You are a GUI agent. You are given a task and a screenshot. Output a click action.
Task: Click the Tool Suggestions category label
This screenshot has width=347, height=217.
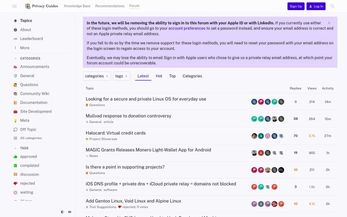pyautogui.click(x=101, y=207)
